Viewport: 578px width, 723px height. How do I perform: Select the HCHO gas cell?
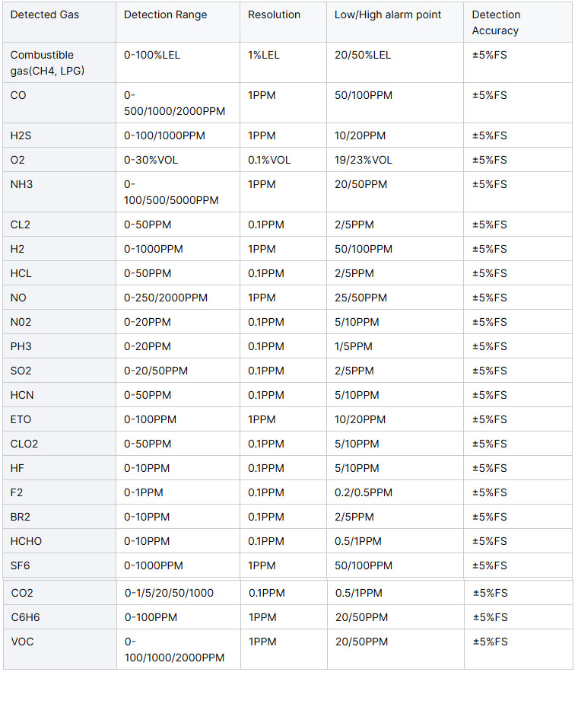tap(59, 541)
